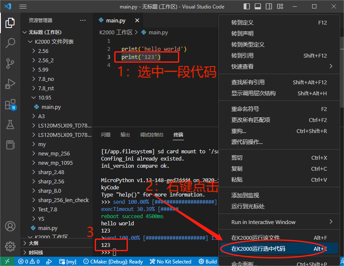Click the debug launch icon in status bar
344x266 pixels.
click(49, 261)
